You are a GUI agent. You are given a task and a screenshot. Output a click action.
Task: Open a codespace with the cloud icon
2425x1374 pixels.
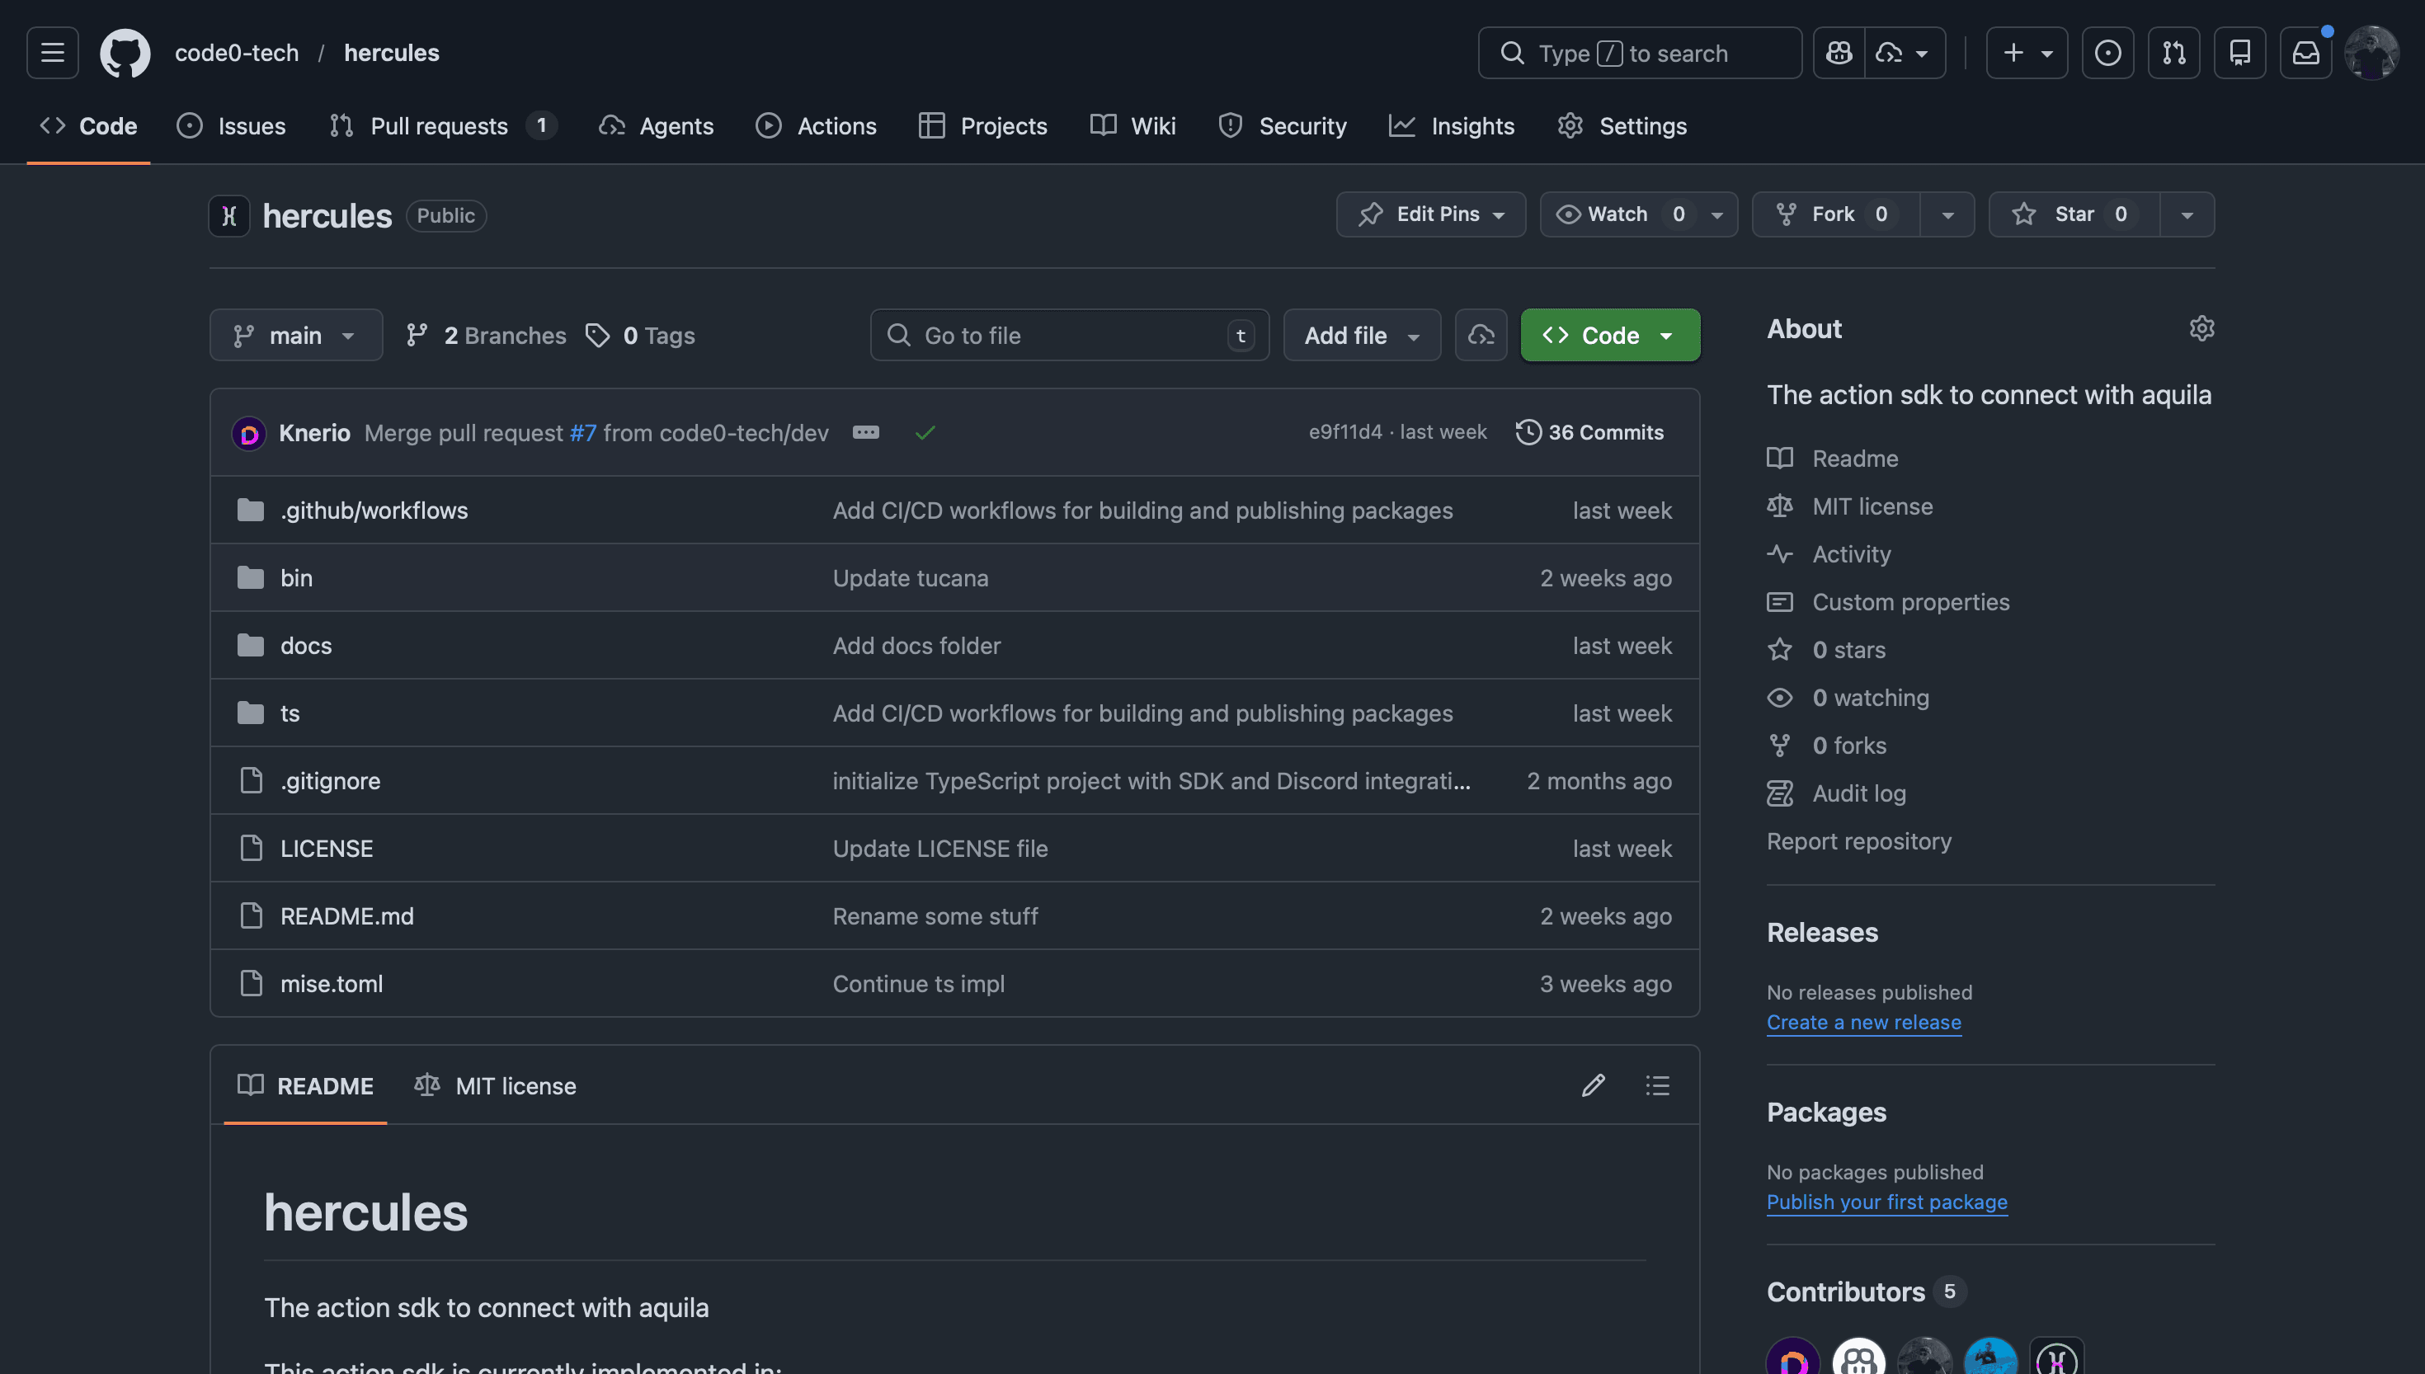coord(1481,335)
